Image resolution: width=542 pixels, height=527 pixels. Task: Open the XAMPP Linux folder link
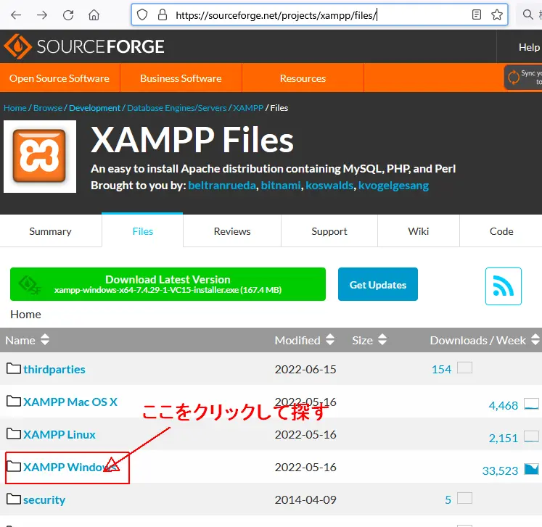point(59,434)
